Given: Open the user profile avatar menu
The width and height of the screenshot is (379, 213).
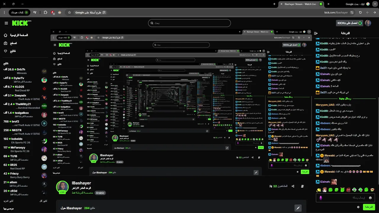Looking at the screenshot, I should click(x=368, y=23).
